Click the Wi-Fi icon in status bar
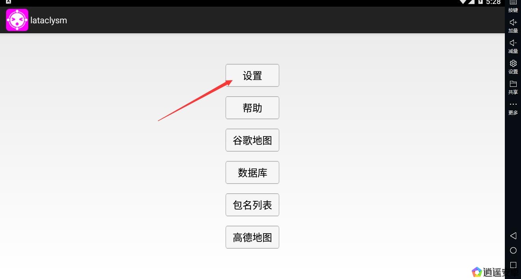This screenshot has height=279, width=521. pyautogui.click(x=463, y=2)
